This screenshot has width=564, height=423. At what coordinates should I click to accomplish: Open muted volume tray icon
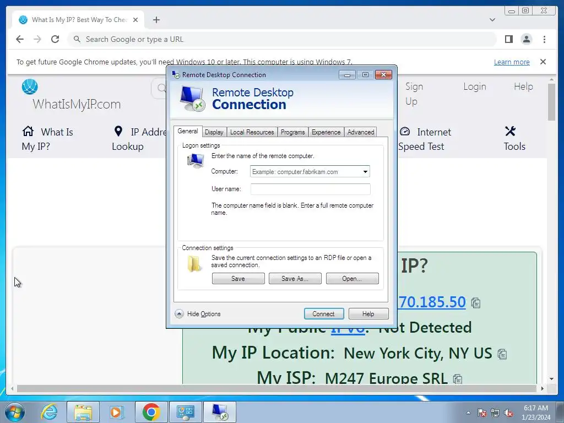508,413
